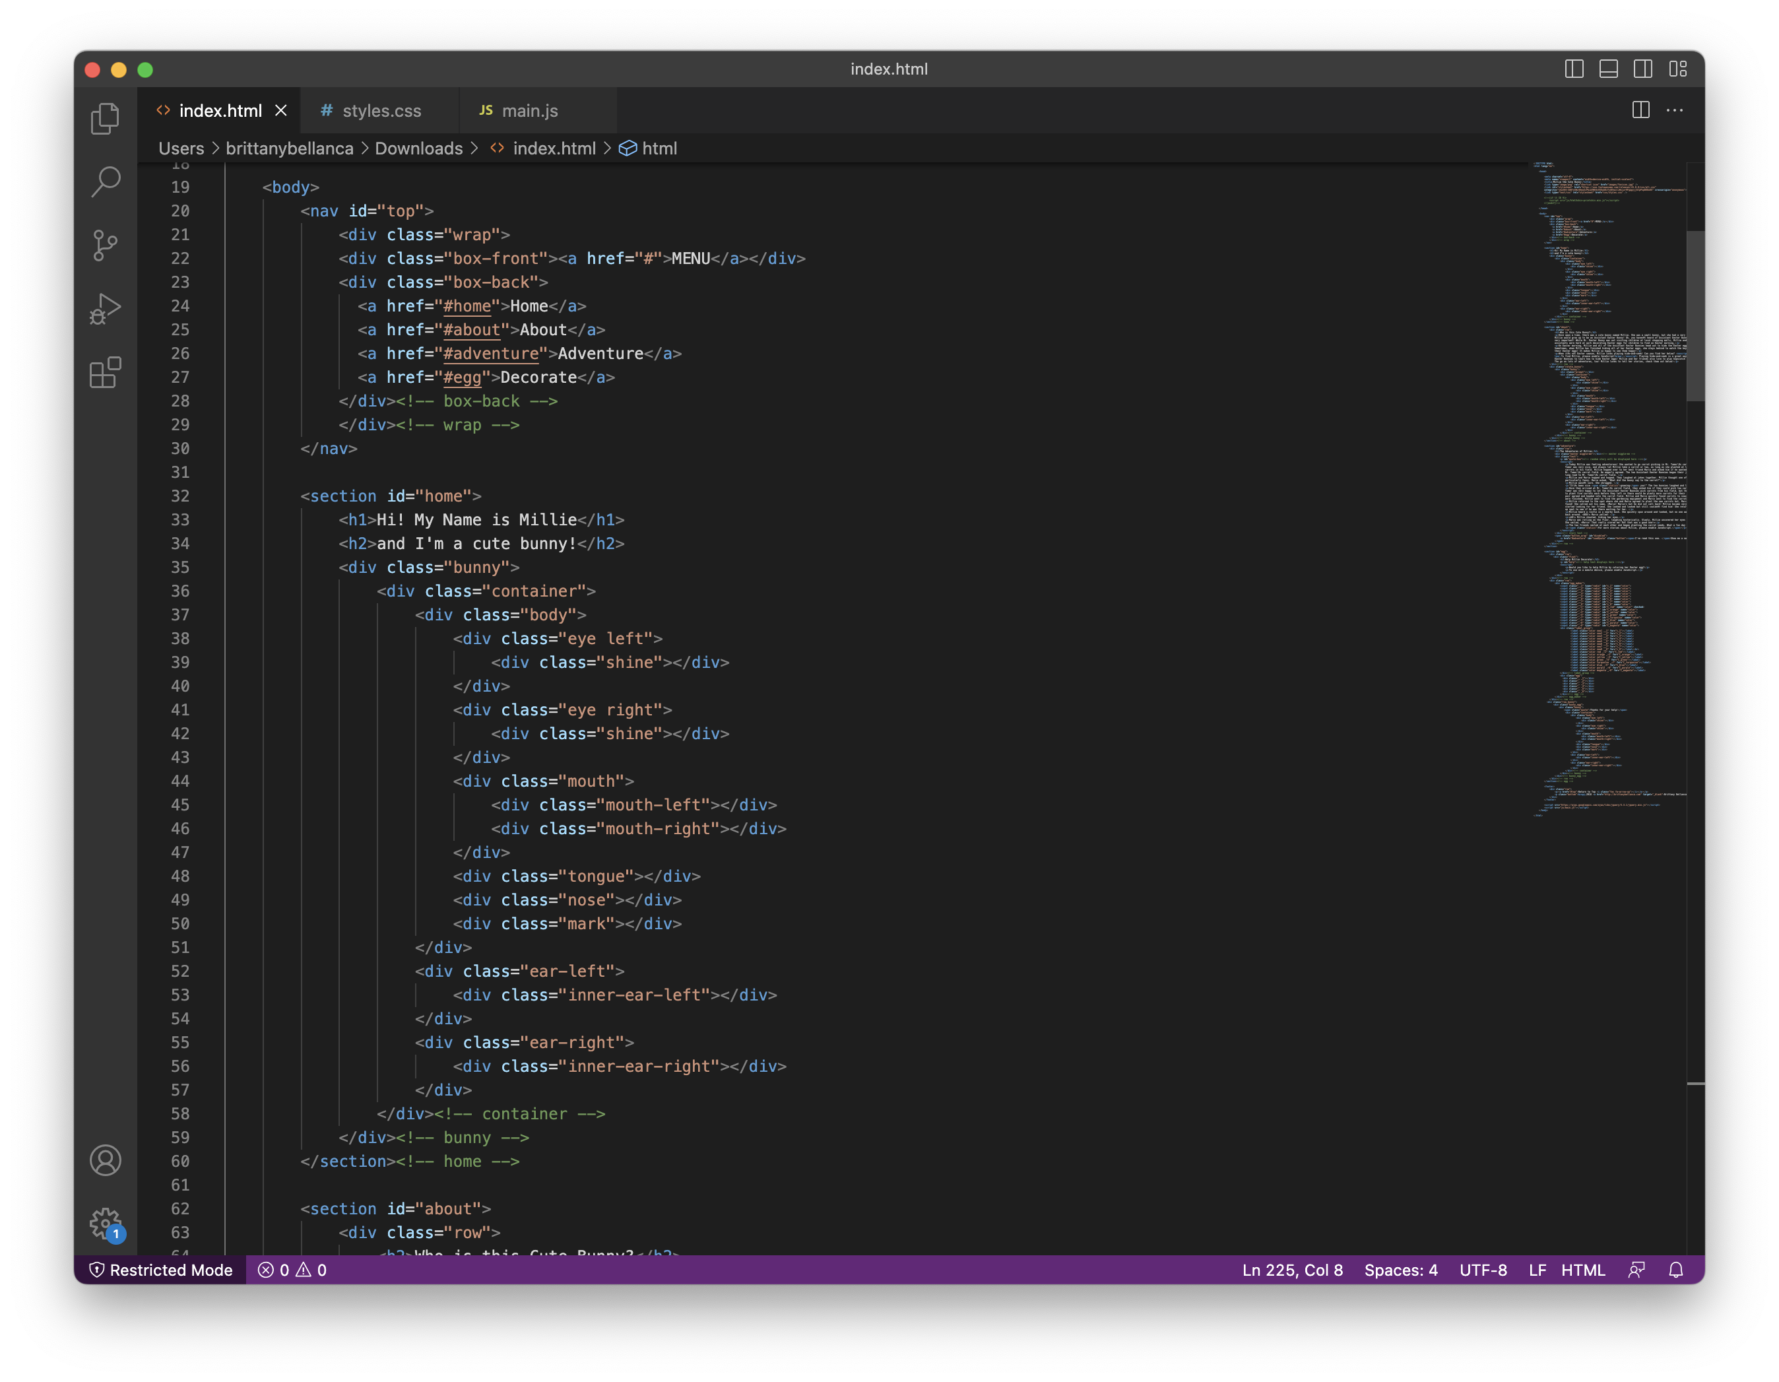Screen dimensions: 1779x1382
Task: Click the #adventure link on line 26
Action: click(491, 353)
